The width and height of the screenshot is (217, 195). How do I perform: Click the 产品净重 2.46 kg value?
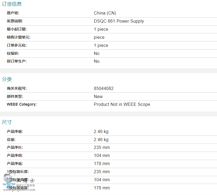[x=101, y=131]
